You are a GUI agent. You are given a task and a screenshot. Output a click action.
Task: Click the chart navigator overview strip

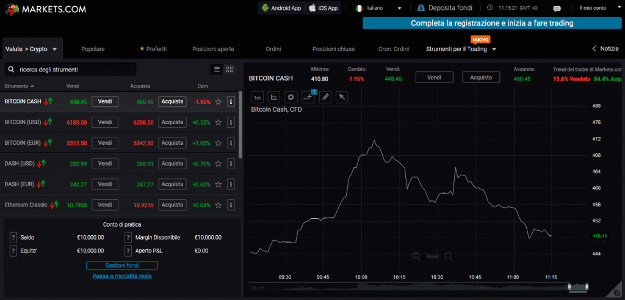(x=419, y=287)
